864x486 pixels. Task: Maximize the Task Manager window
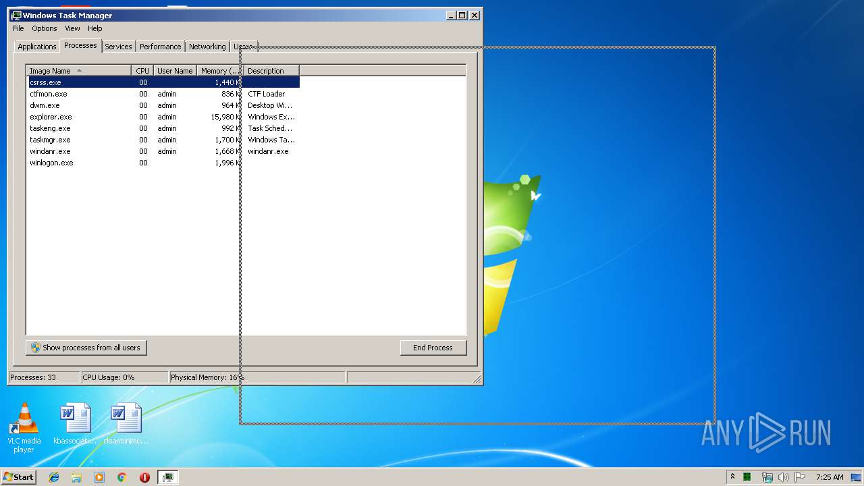(462, 15)
